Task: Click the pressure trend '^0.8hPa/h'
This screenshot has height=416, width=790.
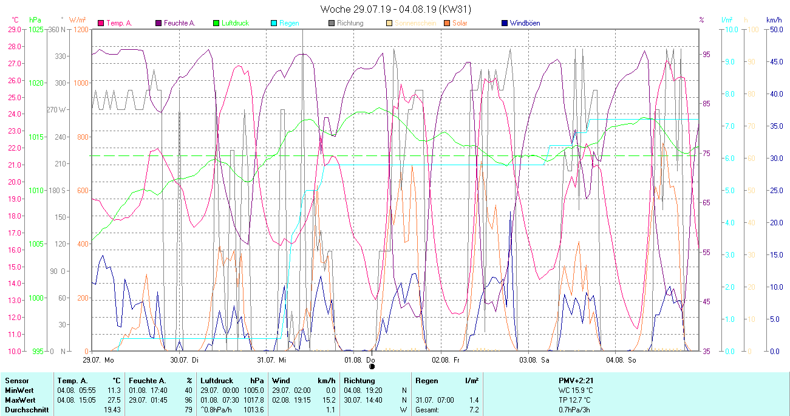Action: click(x=216, y=410)
